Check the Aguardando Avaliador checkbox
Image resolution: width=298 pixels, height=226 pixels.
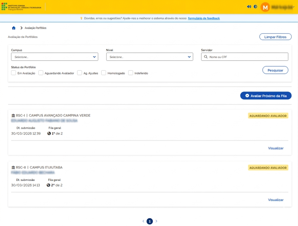pos(41,73)
